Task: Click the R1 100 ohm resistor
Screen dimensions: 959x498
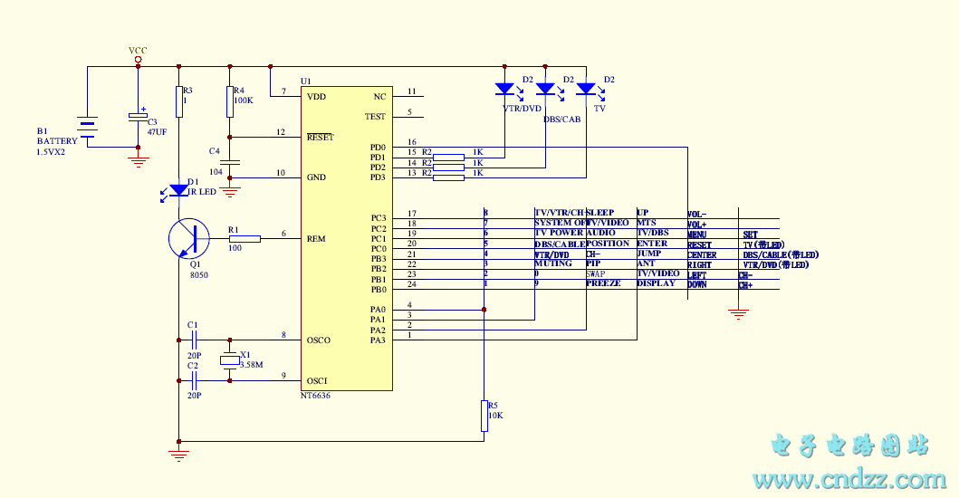Action: pyautogui.click(x=244, y=239)
